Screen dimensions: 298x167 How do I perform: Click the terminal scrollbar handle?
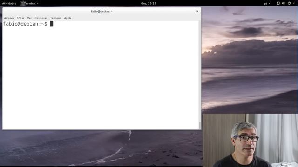(x=200, y=125)
